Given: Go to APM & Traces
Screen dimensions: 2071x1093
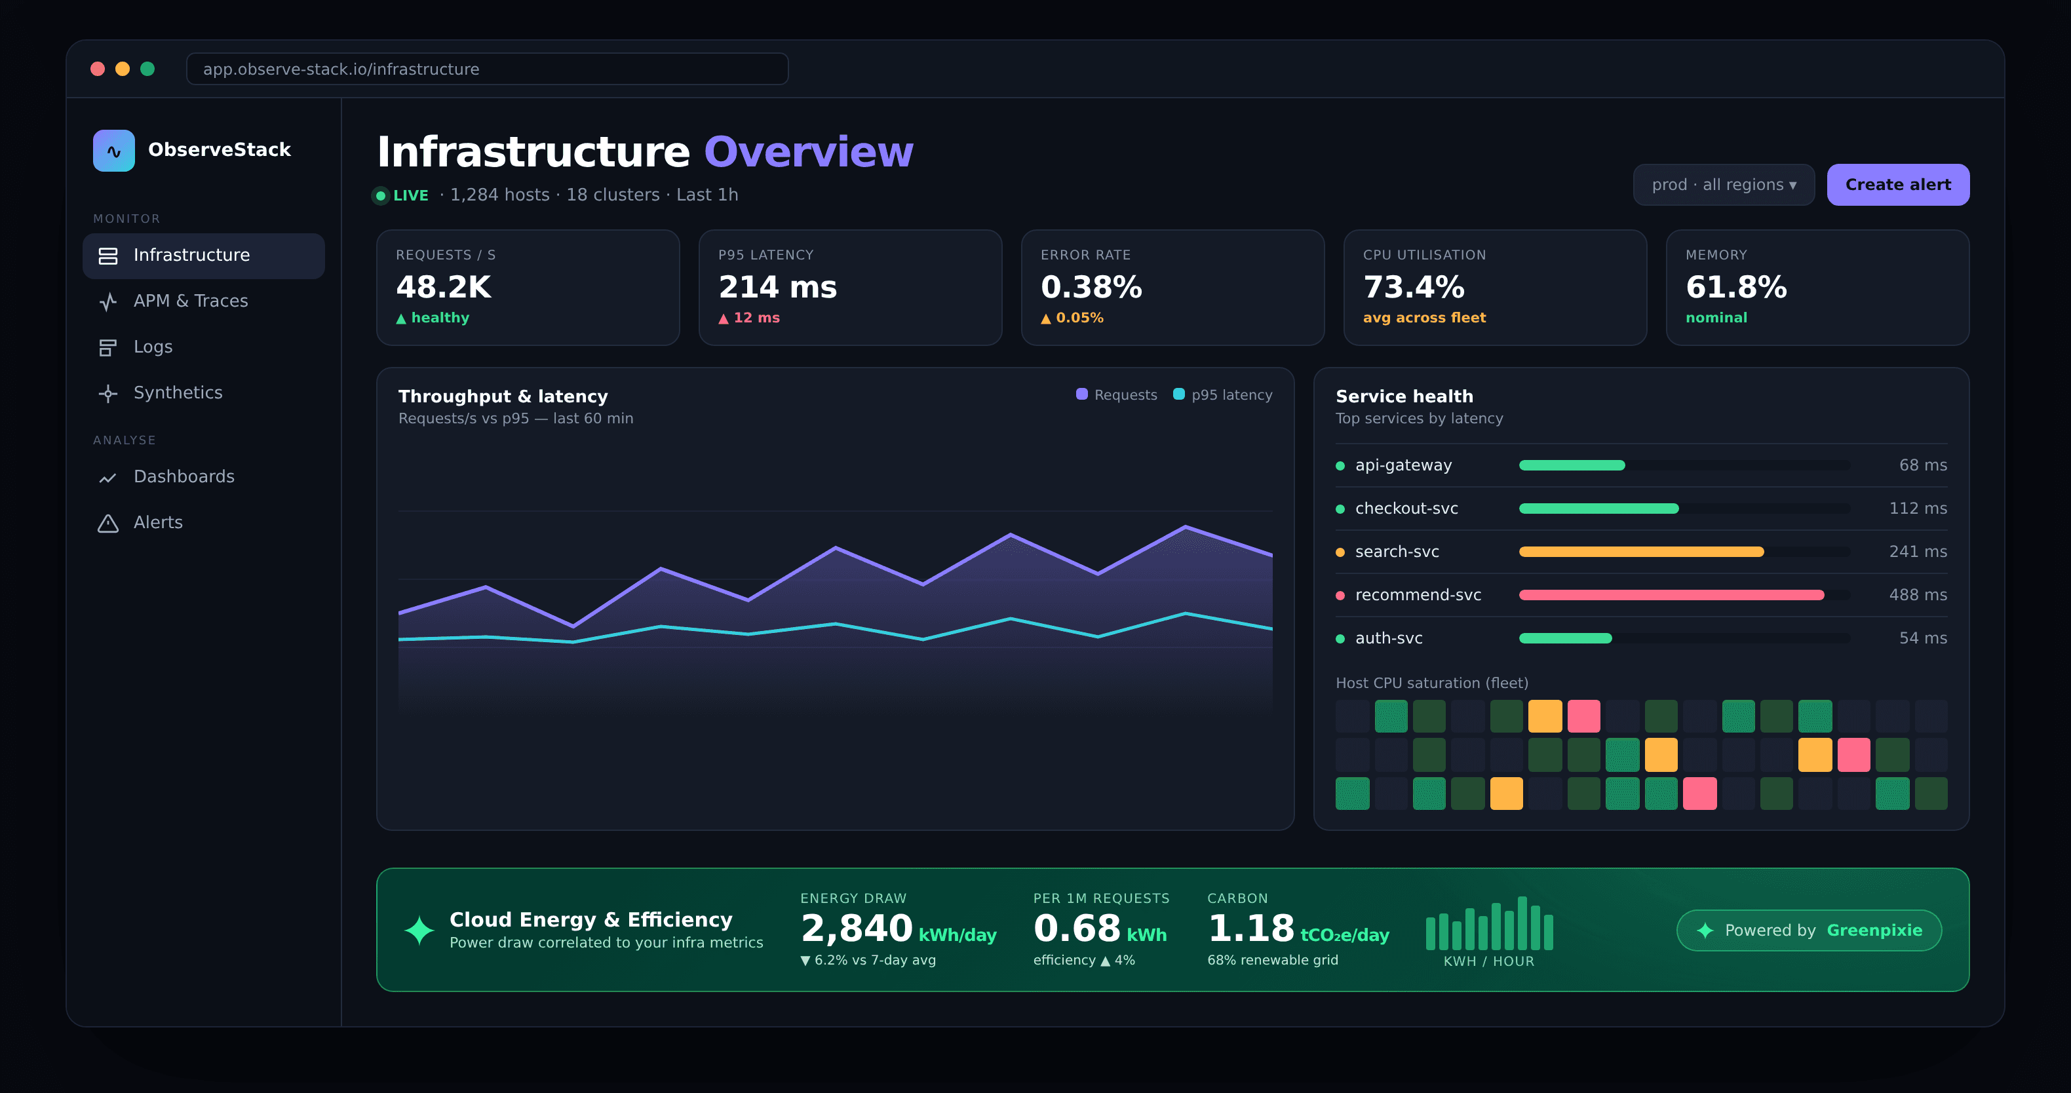Looking at the screenshot, I should 203,301.
